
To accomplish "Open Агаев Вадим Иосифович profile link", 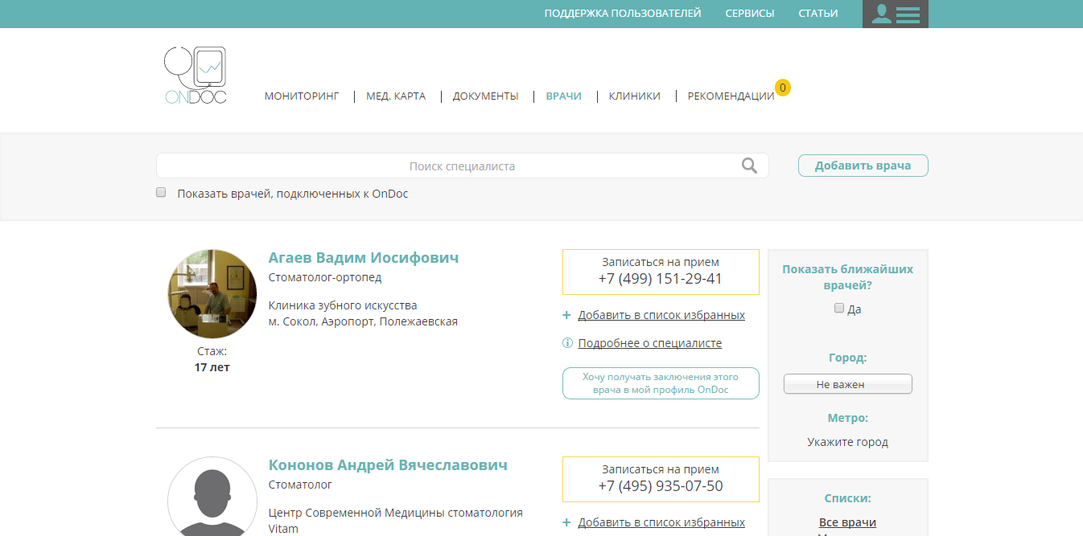I will [x=363, y=258].
